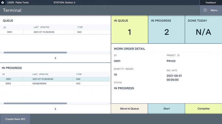Image resolution: width=222 pixels, height=124 pixels.
Task: Click In Progress table horizontal scrollbar
Action: click(35, 103)
